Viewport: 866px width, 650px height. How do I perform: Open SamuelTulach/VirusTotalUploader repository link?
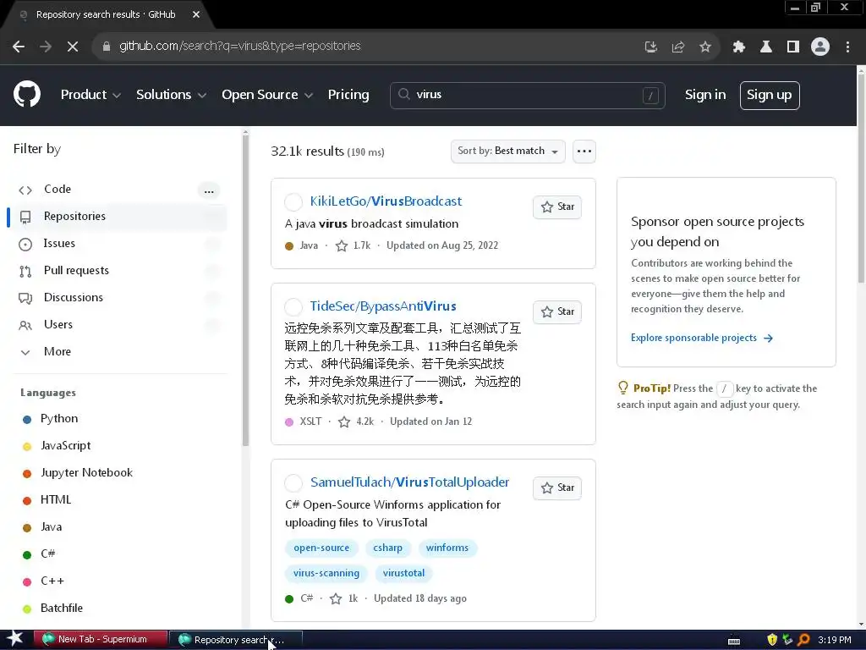[409, 482]
